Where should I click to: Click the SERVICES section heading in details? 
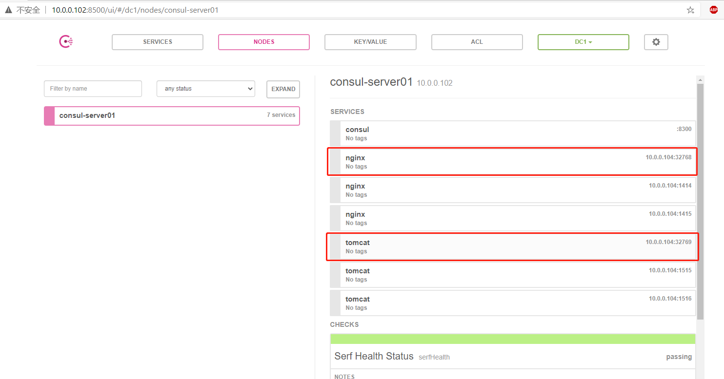(347, 112)
